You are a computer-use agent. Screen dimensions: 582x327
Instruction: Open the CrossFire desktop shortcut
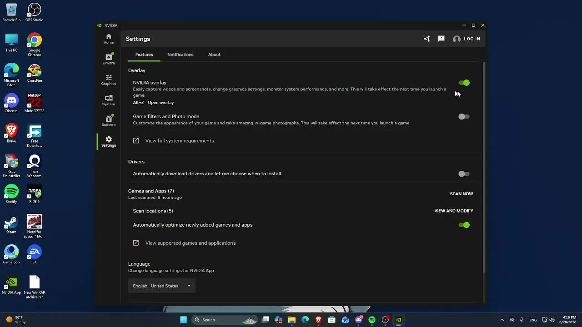coord(35,73)
